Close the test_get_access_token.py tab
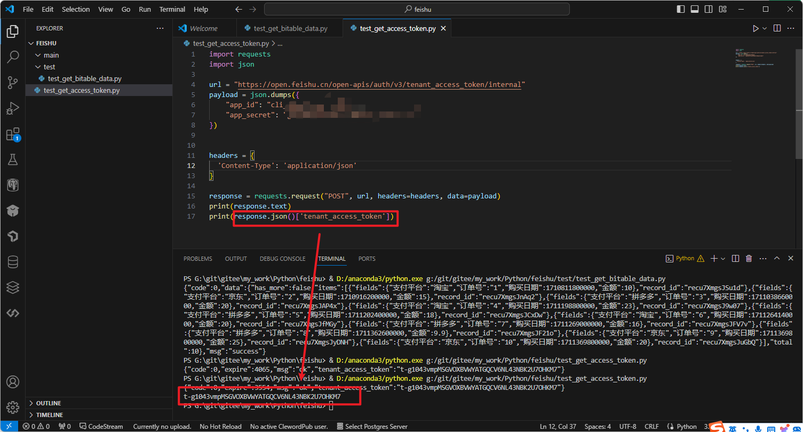Image resolution: width=803 pixels, height=432 pixels. (443, 28)
